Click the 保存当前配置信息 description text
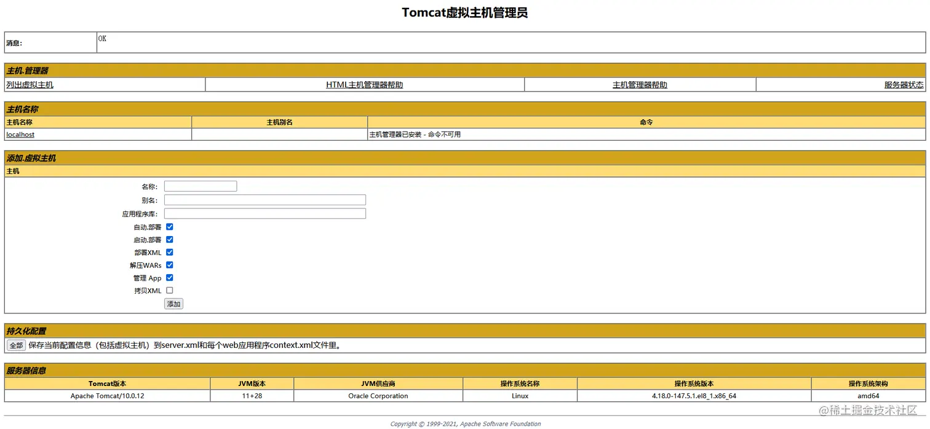 click(x=185, y=345)
